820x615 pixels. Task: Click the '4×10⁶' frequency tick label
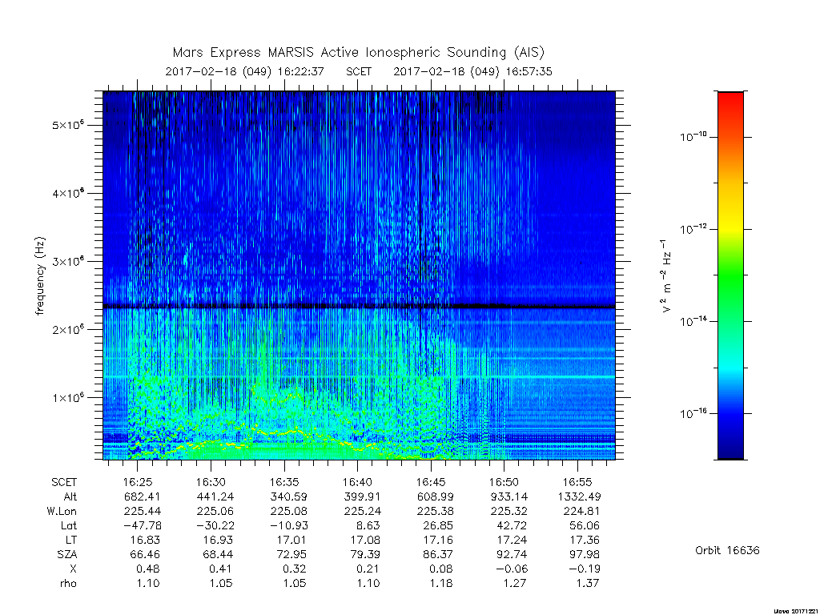[x=68, y=193]
